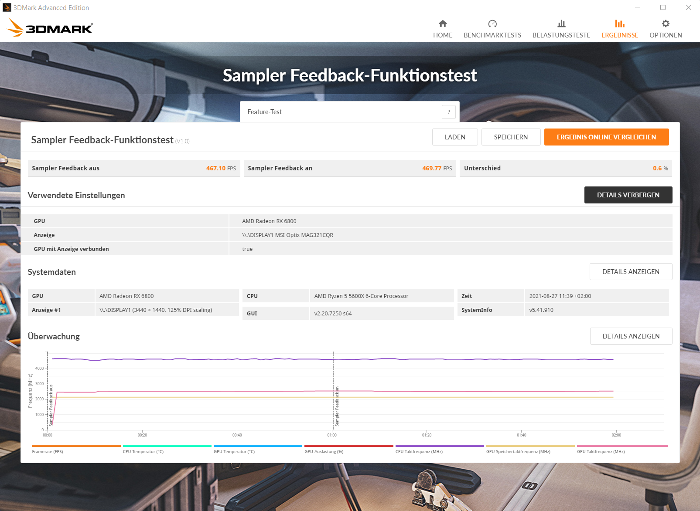Close the 3DMark window
The width and height of the screenshot is (700, 511).
pos(689,7)
